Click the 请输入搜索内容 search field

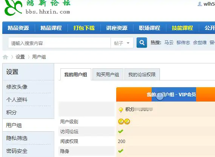59,43
